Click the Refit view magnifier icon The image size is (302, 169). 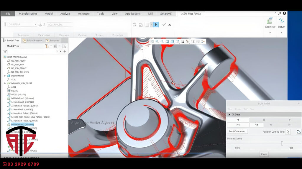pyautogui.click(x=152, y=42)
